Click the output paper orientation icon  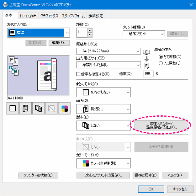click(x=147, y=66)
